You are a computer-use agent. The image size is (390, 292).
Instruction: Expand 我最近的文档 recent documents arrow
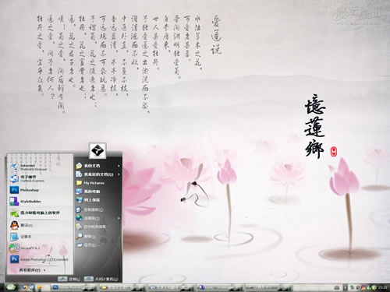[x=119, y=174]
